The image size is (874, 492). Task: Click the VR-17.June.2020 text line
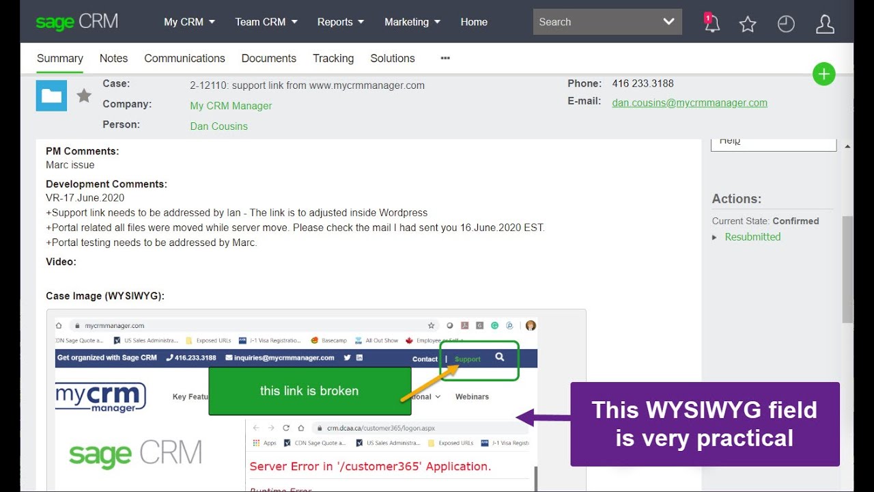(x=85, y=197)
